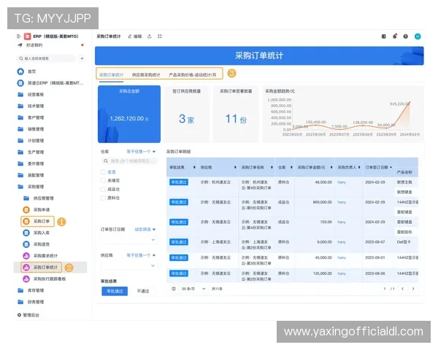
Task: Open the 采购申请 form
Action: coord(36,209)
